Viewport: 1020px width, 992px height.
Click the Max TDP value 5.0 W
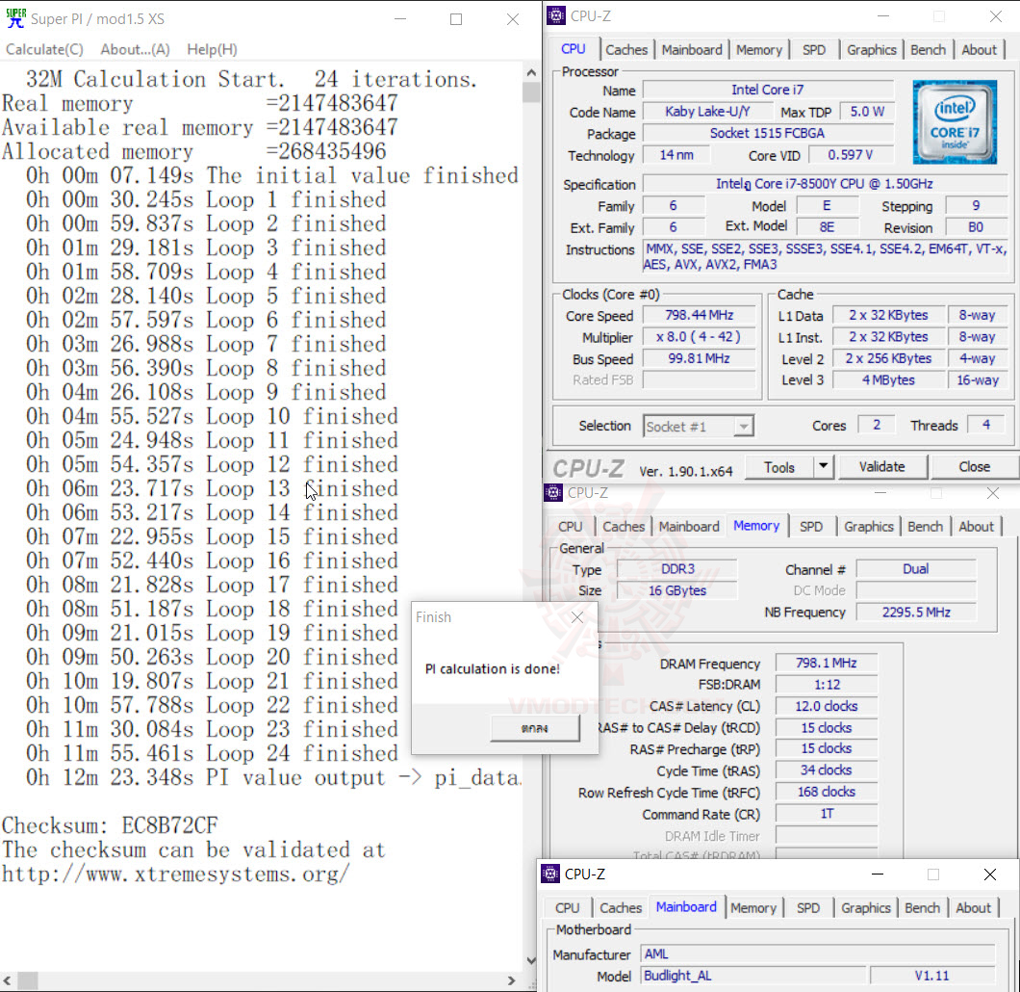(866, 112)
